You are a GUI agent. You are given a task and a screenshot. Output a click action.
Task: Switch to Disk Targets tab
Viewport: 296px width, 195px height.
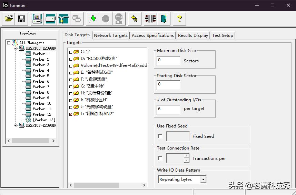77,35
